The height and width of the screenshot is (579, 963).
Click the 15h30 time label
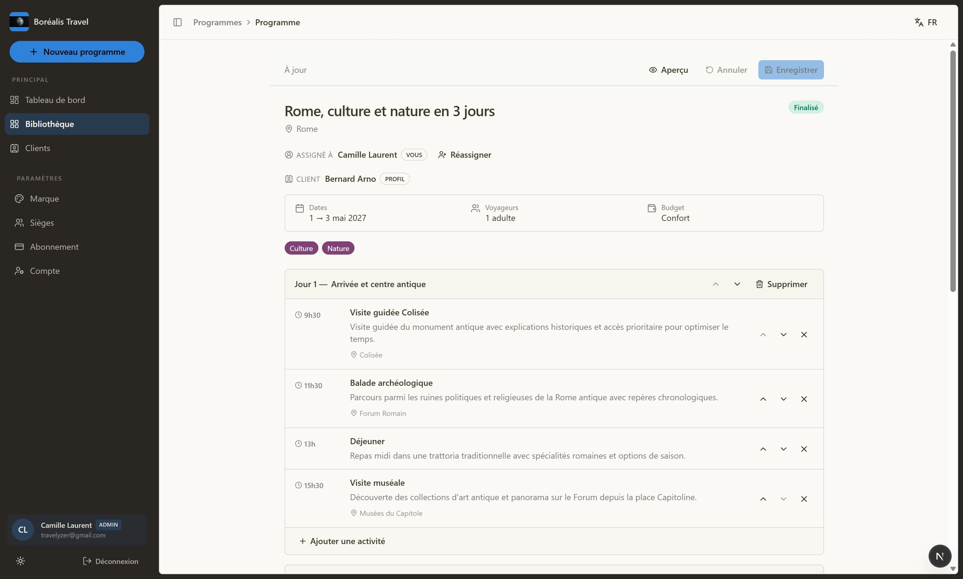[x=309, y=485]
